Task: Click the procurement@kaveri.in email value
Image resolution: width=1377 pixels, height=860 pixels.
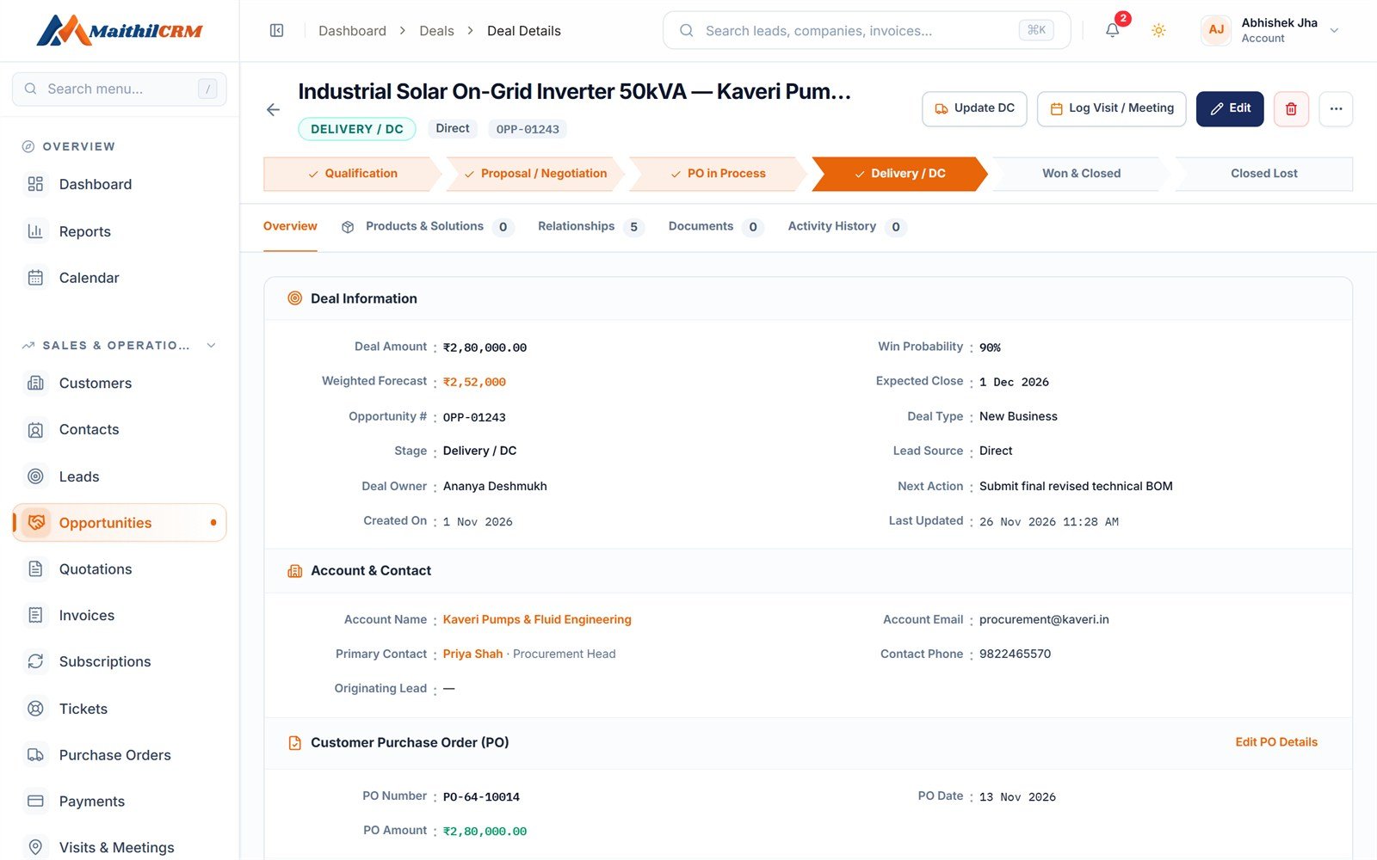Action: point(1044,620)
